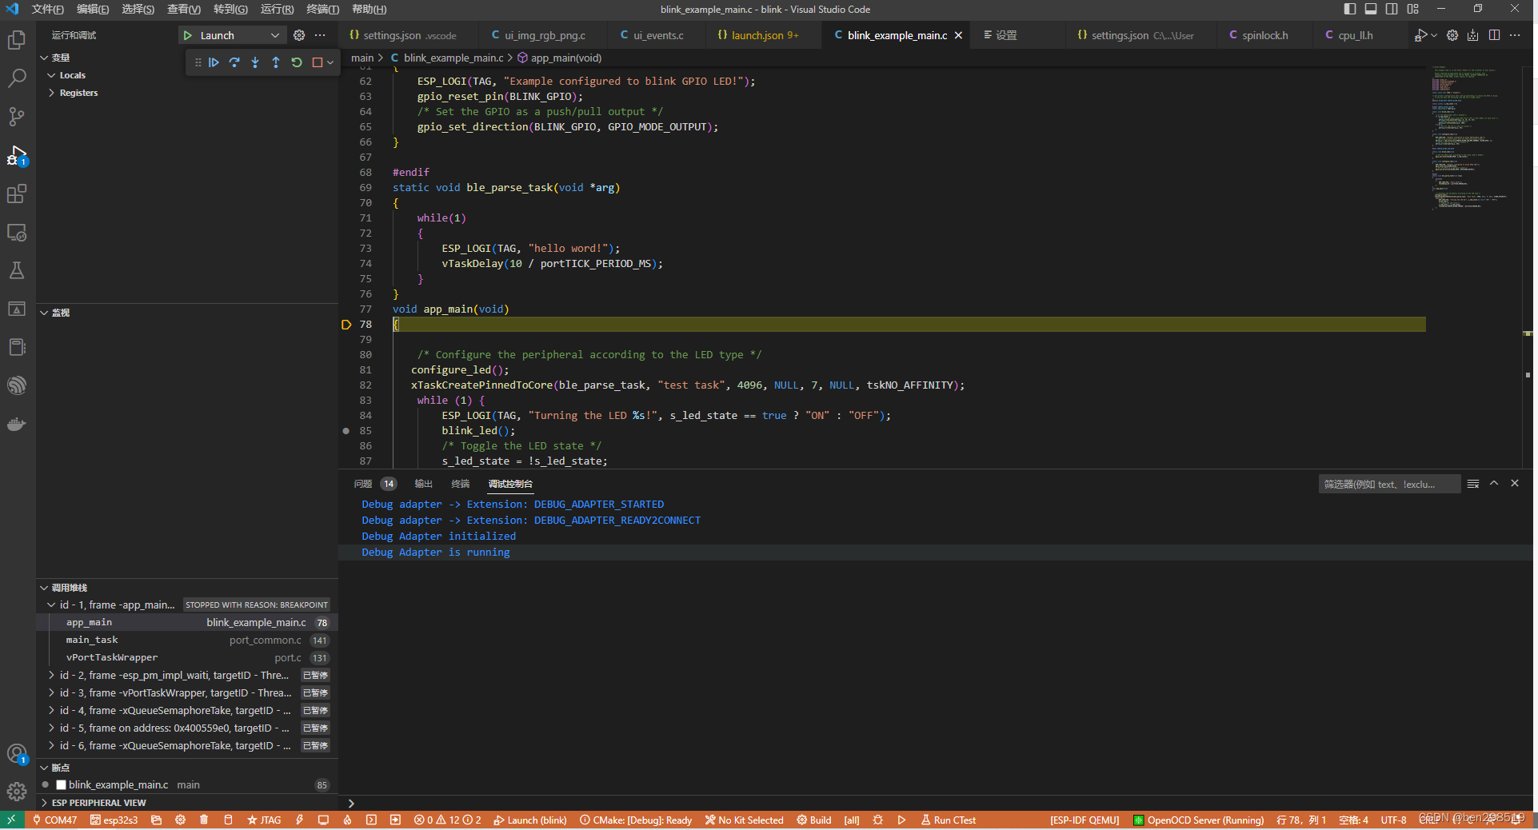This screenshot has height=830, width=1538.
Task: Disable the breakpoint dot on line 85
Action: (x=346, y=431)
